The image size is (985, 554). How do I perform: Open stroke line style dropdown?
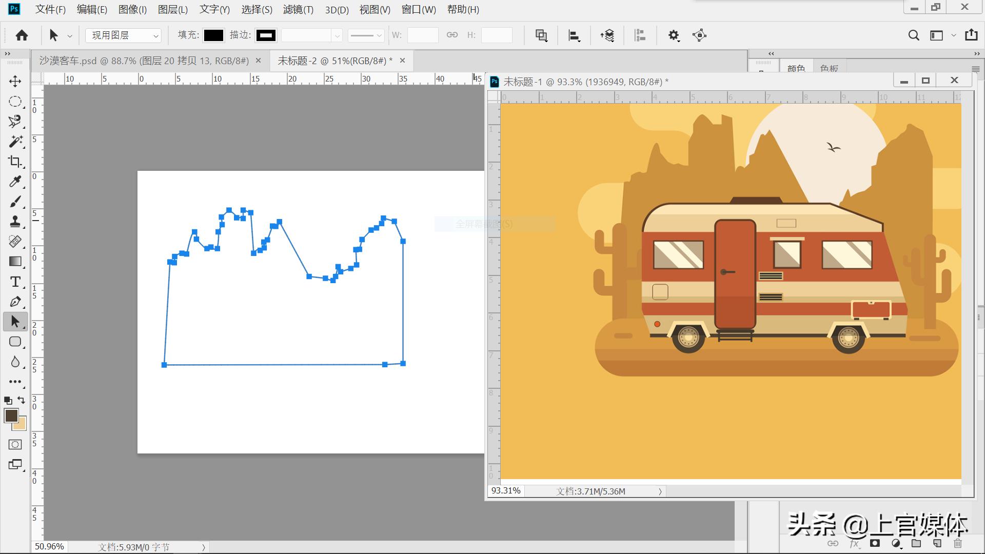[366, 35]
